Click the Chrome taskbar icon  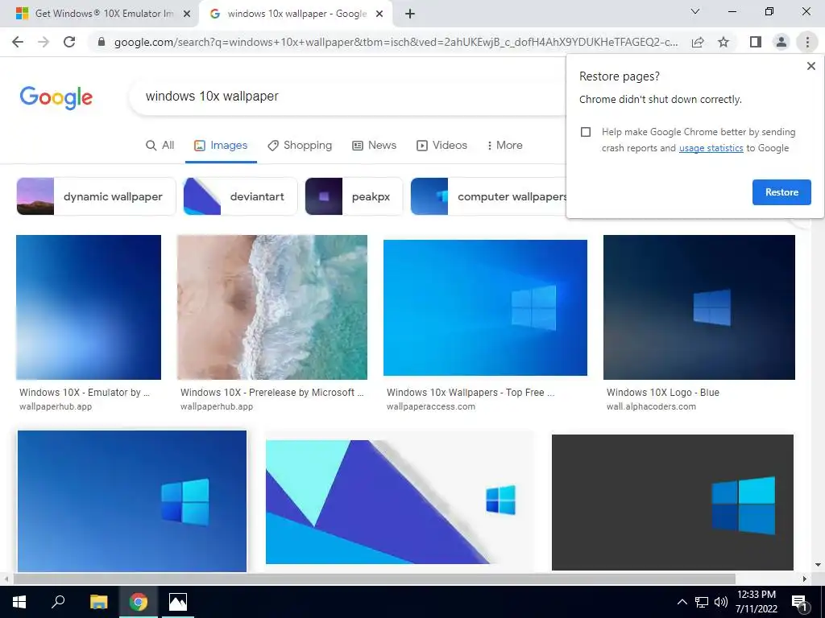click(139, 602)
